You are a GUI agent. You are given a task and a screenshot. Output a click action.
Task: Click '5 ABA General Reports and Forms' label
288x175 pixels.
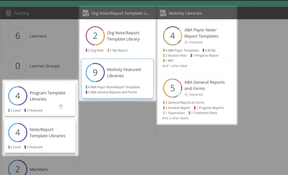pyautogui.click(x=111, y=92)
